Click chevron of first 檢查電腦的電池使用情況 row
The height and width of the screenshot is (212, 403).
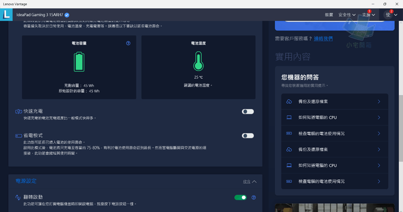click(x=379, y=133)
